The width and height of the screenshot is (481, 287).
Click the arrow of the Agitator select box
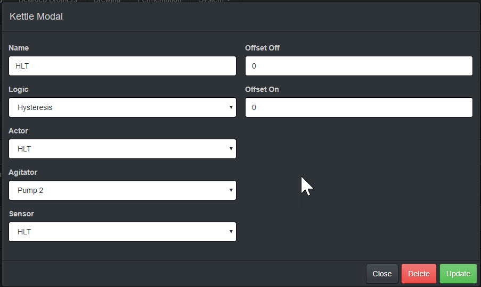click(x=231, y=190)
